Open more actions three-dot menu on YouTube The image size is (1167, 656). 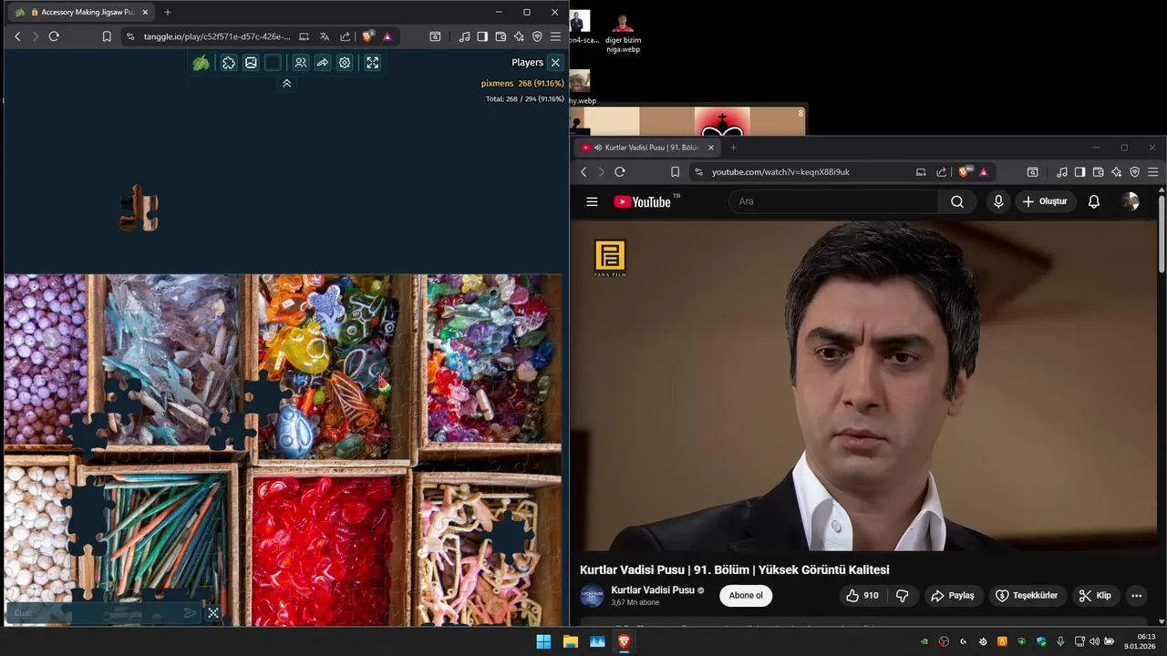point(1136,596)
